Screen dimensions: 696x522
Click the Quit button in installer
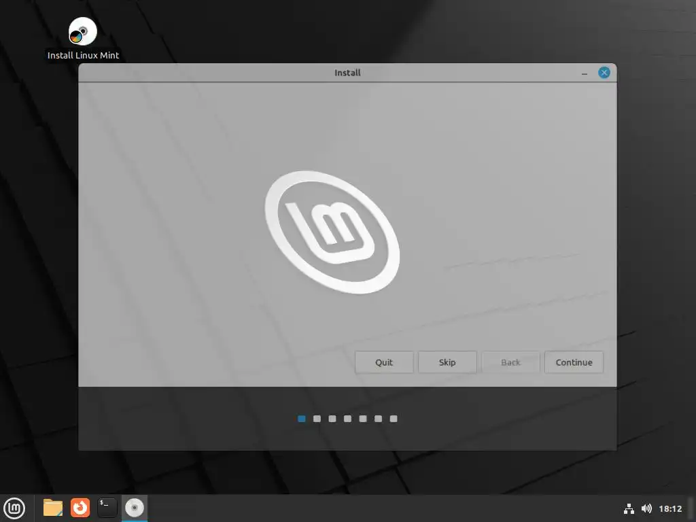pos(384,362)
